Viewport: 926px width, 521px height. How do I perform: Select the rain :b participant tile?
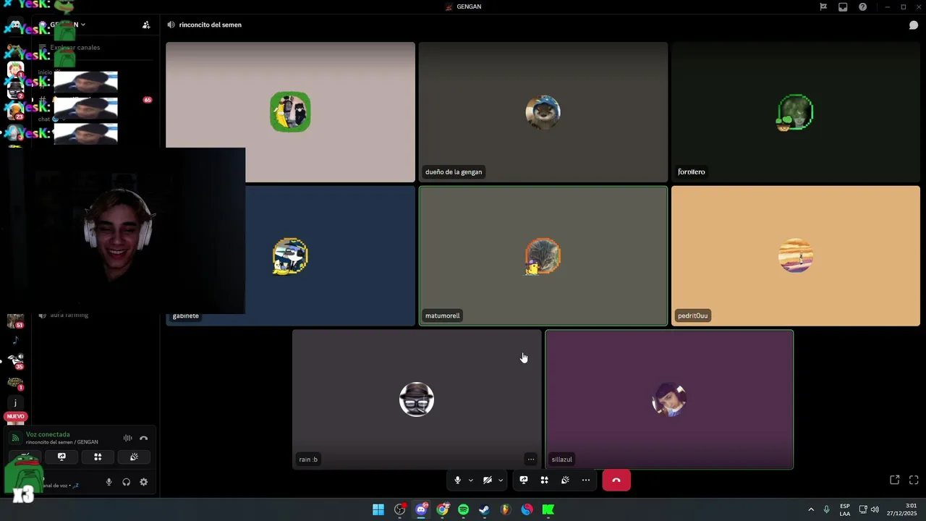(x=417, y=399)
